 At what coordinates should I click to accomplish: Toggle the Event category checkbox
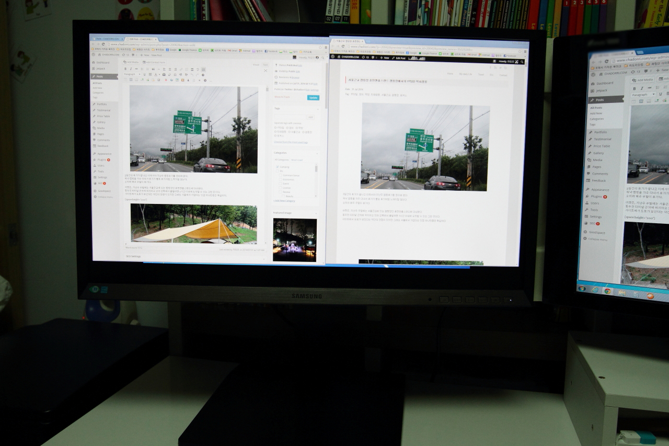[280, 184]
